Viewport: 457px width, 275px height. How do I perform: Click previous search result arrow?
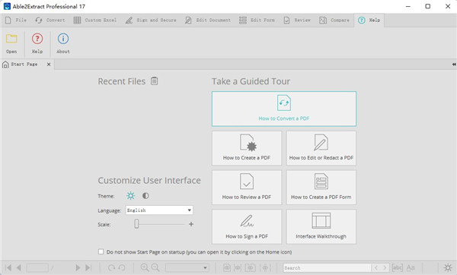click(x=376, y=267)
